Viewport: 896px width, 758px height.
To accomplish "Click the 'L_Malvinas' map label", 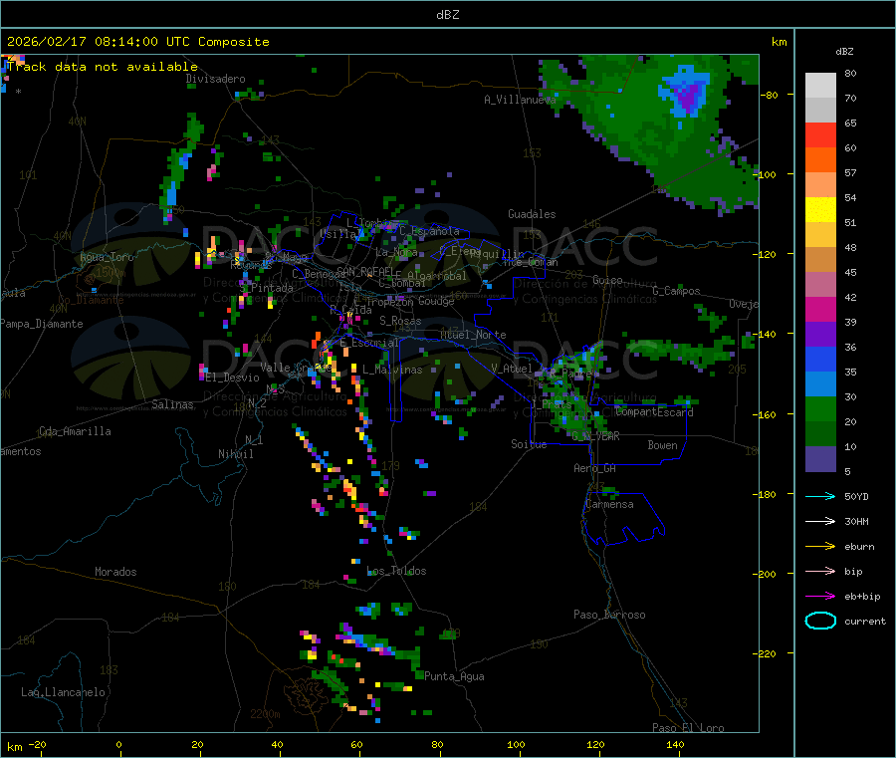I will (392, 370).
